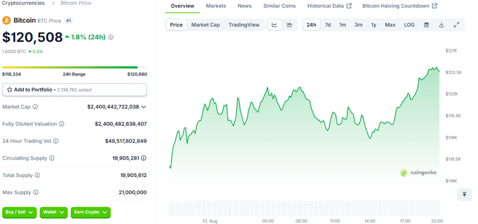Expand Market Cap details chevron

(x=144, y=107)
